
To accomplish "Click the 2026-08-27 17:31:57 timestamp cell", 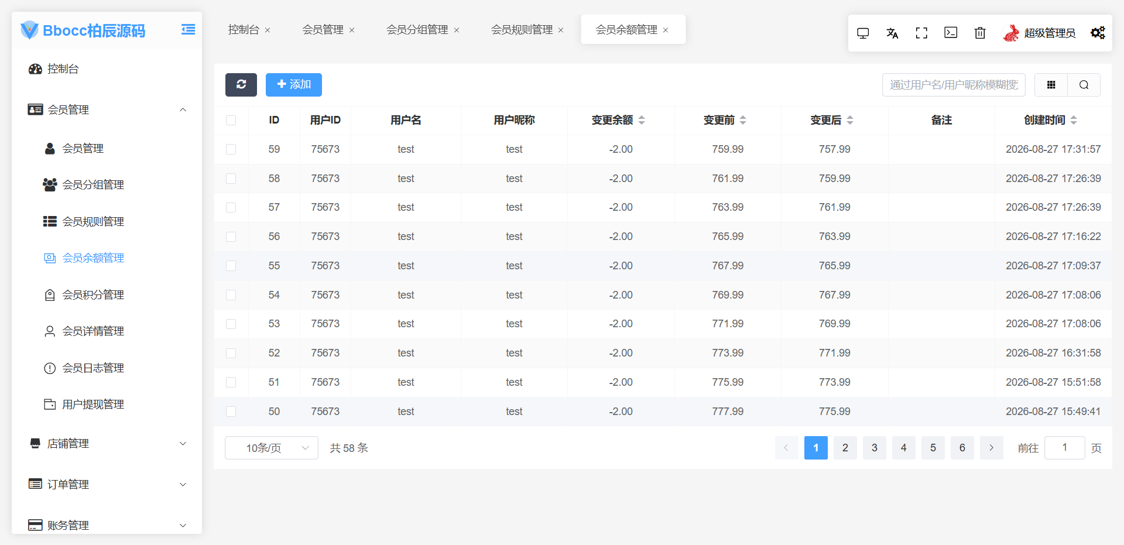I will [x=1053, y=149].
